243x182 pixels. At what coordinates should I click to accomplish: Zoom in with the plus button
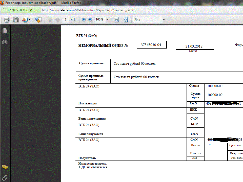pyautogui.click(x=90, y=19)
